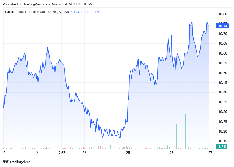Click the 25 date label on time axis
Image resolution: width=234 pixels, height=167 pixels.
click(128, 153)
